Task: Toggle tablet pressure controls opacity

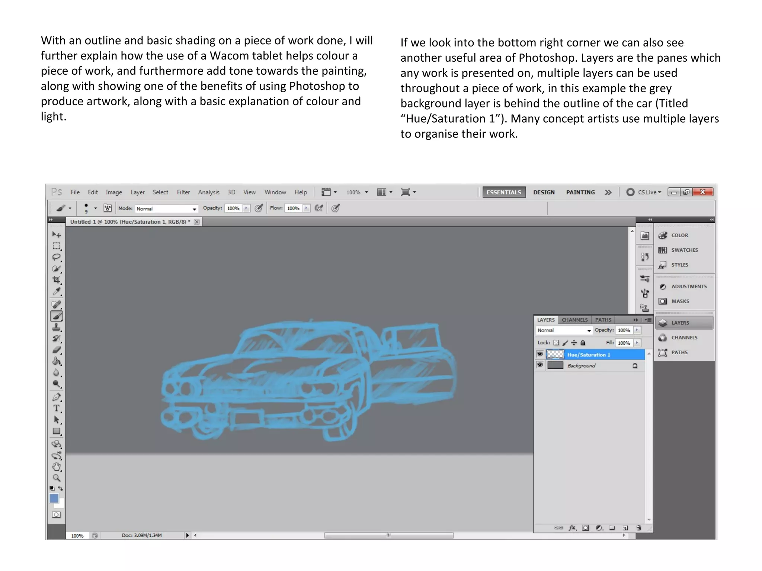Action: tap(259, 208)
